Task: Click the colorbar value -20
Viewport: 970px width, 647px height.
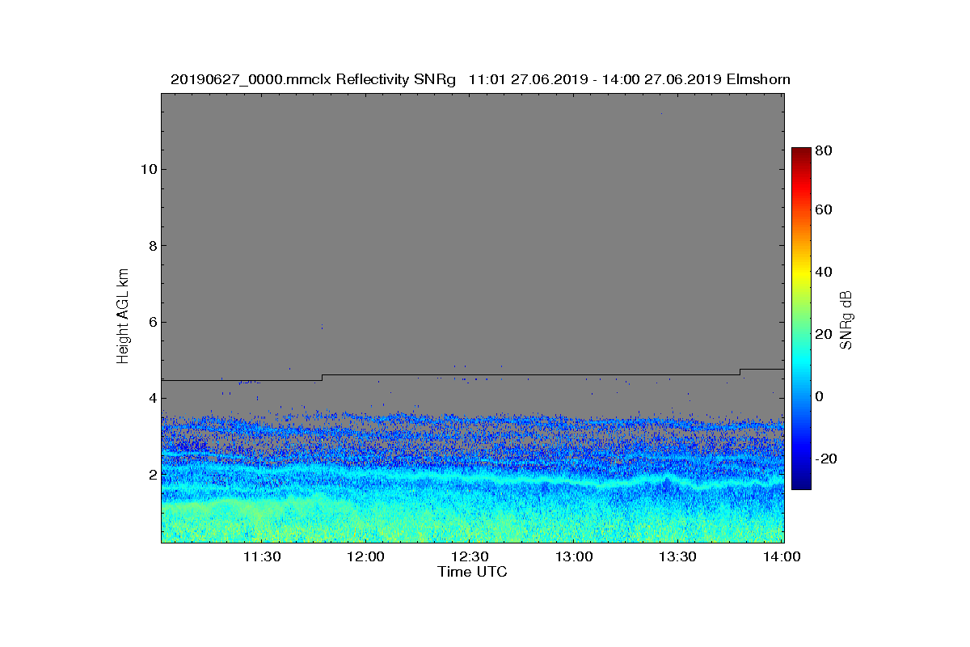Action: (826, 459)
